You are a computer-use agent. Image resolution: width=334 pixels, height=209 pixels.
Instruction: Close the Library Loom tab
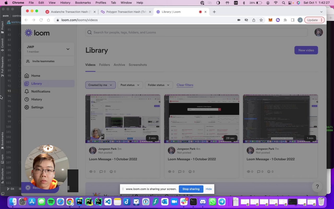205,12
